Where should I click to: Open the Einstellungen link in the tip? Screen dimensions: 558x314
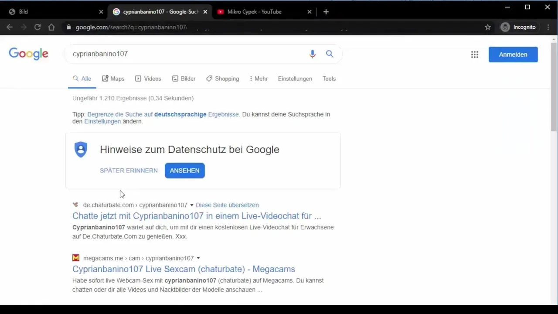pyautogui.click(x=102, y=121)
